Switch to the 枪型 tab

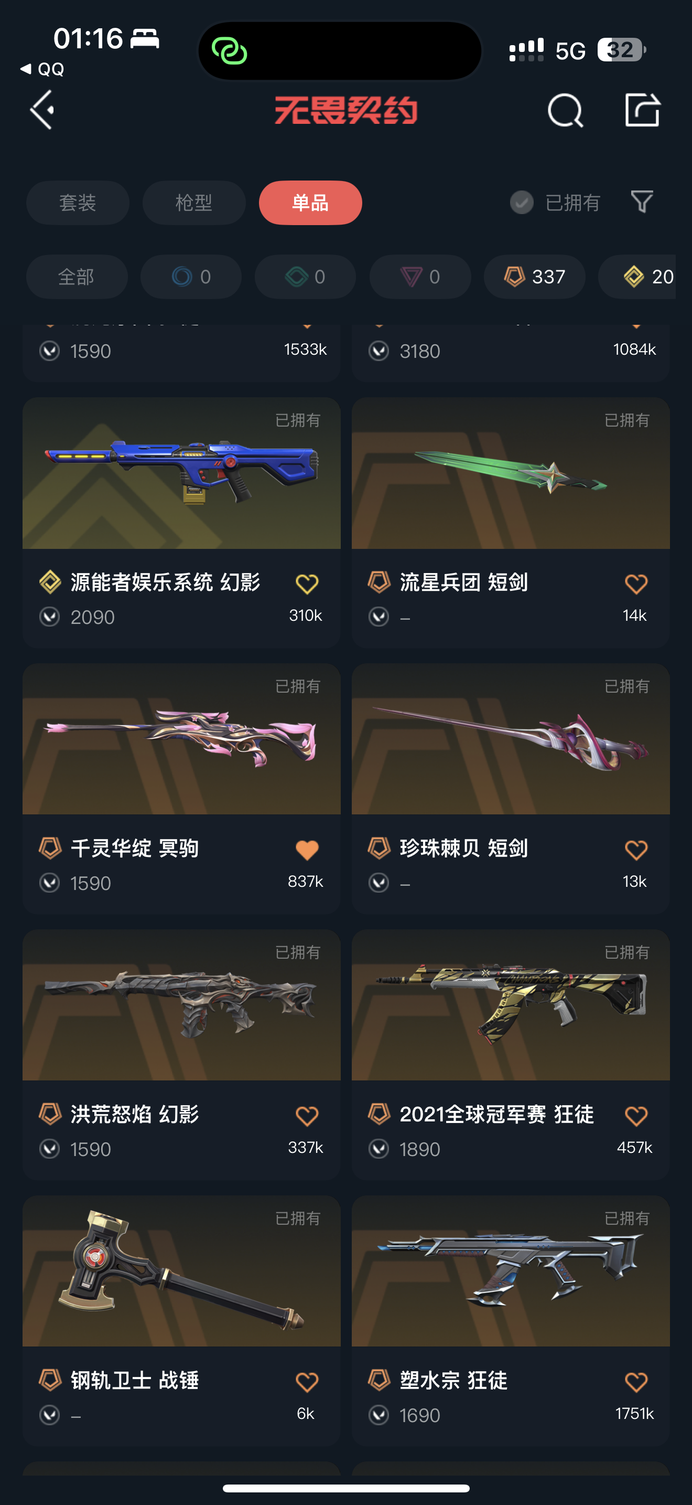[194, 203]
